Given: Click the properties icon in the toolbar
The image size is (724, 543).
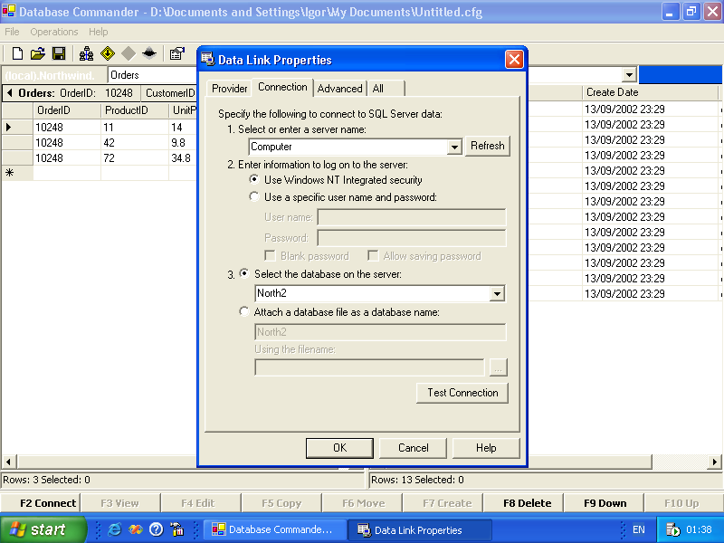Looking at the screenshot, I should pos(176,54).
